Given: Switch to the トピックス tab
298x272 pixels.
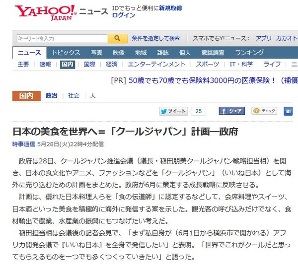Looking at the screenshot, I should (x=66, y=53).
